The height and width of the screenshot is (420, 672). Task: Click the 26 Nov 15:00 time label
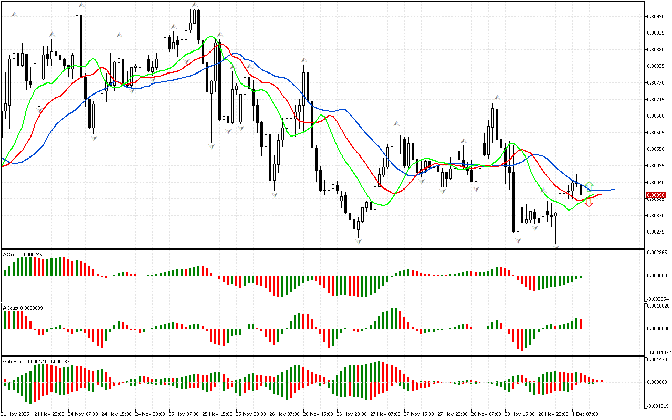click(x=318, y=414)
